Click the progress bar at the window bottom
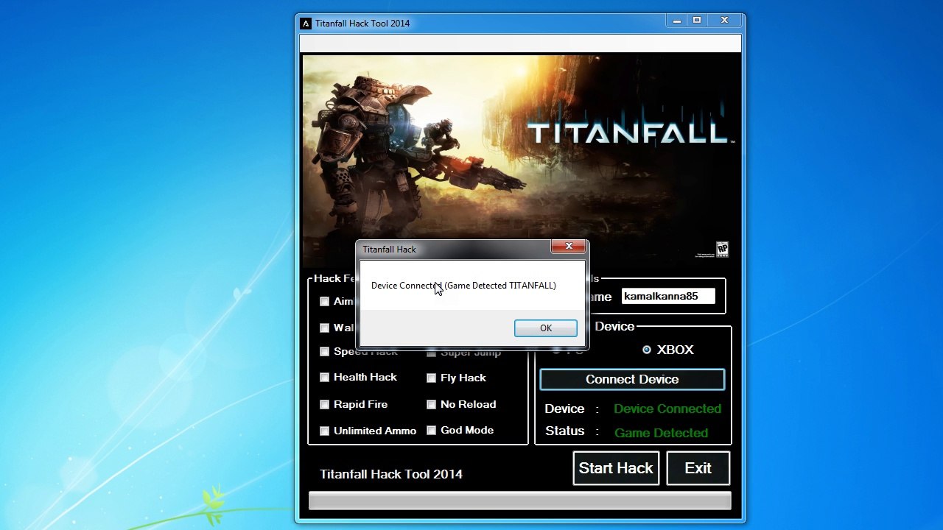The height and width of the screenshot is (530, 943). coord(520,501)
